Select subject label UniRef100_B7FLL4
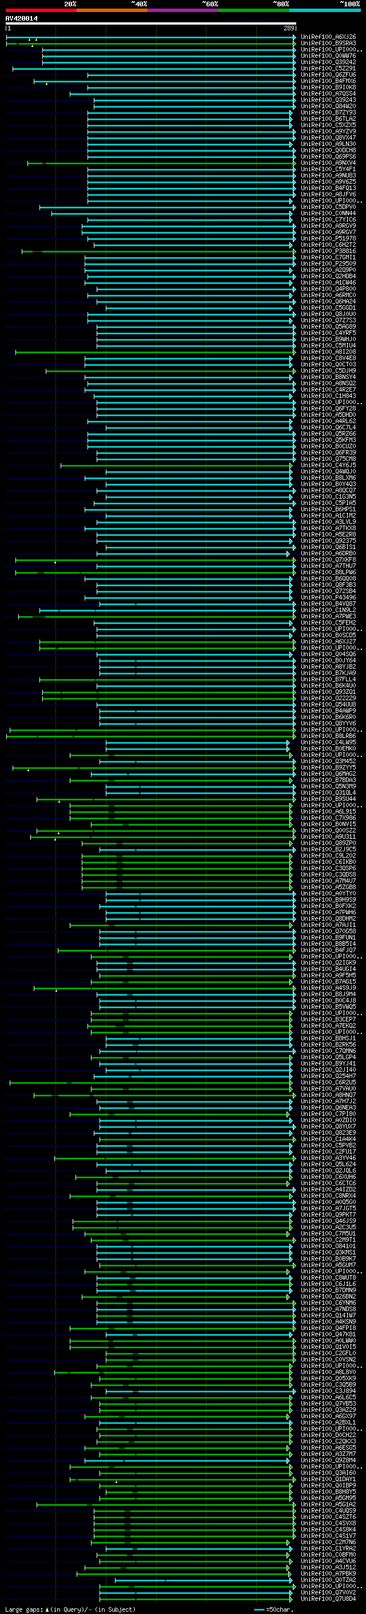 coord(328,680)
